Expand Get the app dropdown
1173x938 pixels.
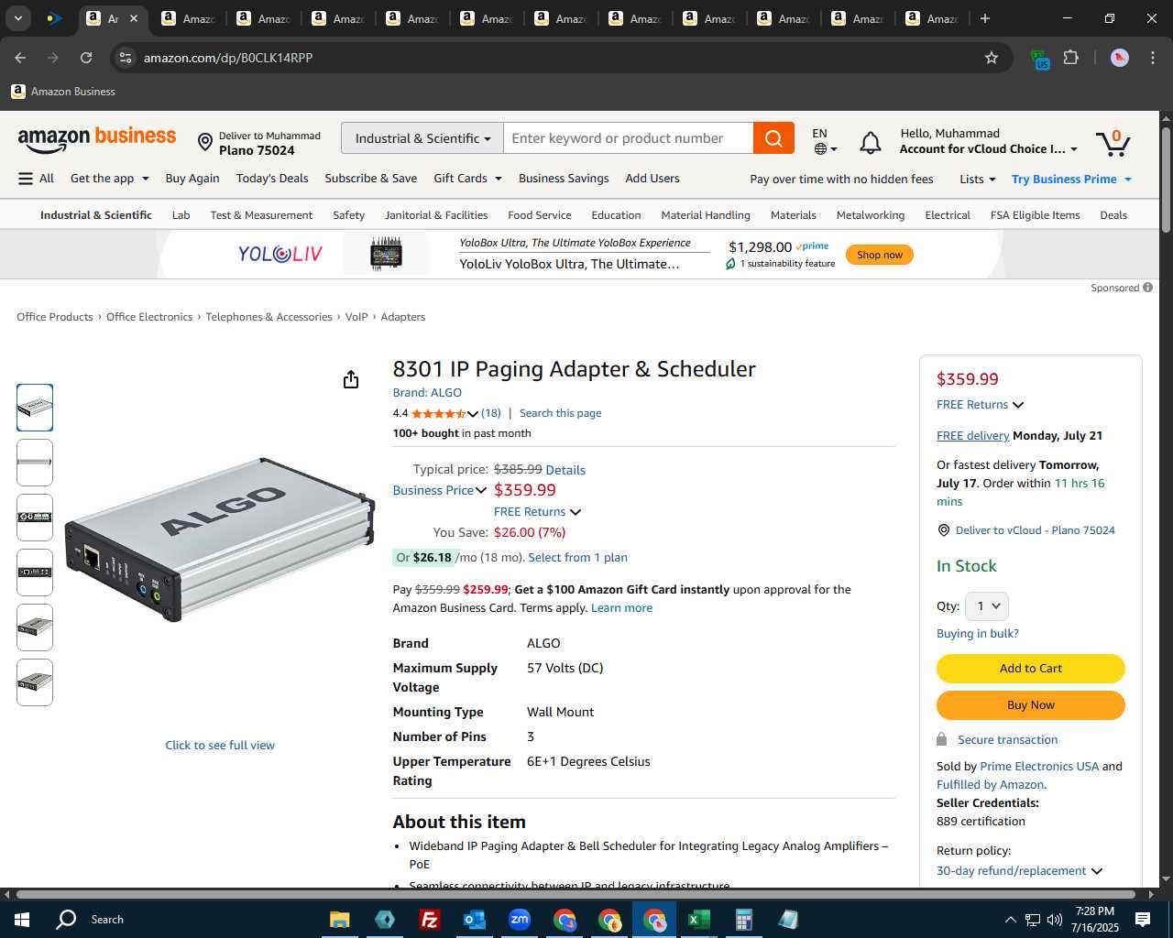coord(110,179)
